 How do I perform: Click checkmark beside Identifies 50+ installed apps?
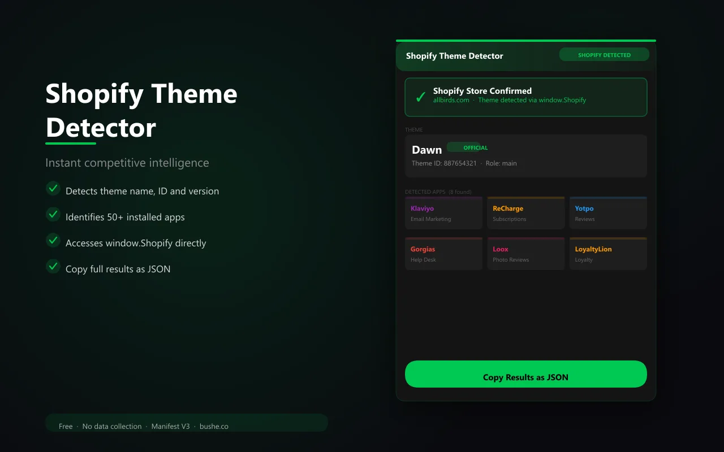tap(53, 214)
